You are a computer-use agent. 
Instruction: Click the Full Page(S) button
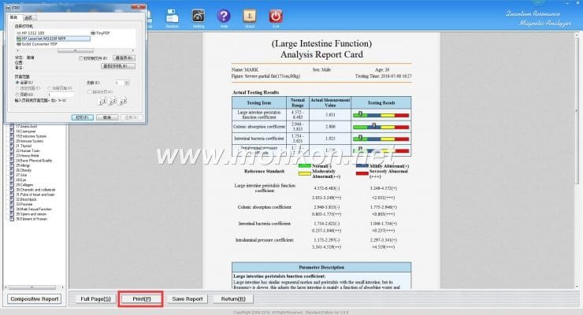95,298
